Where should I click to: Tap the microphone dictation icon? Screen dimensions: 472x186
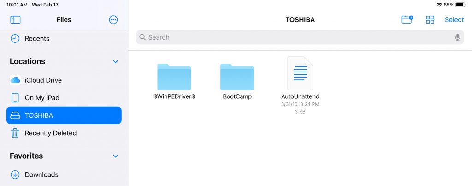457,37
